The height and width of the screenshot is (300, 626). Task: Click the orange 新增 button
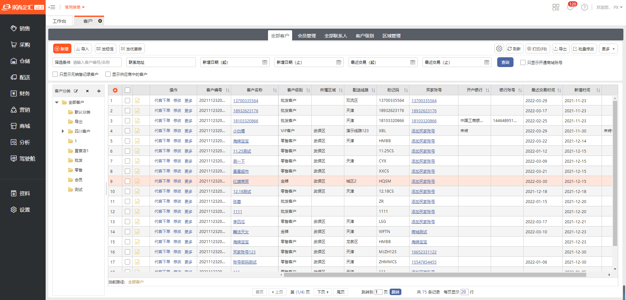click(x=62, y=49)
